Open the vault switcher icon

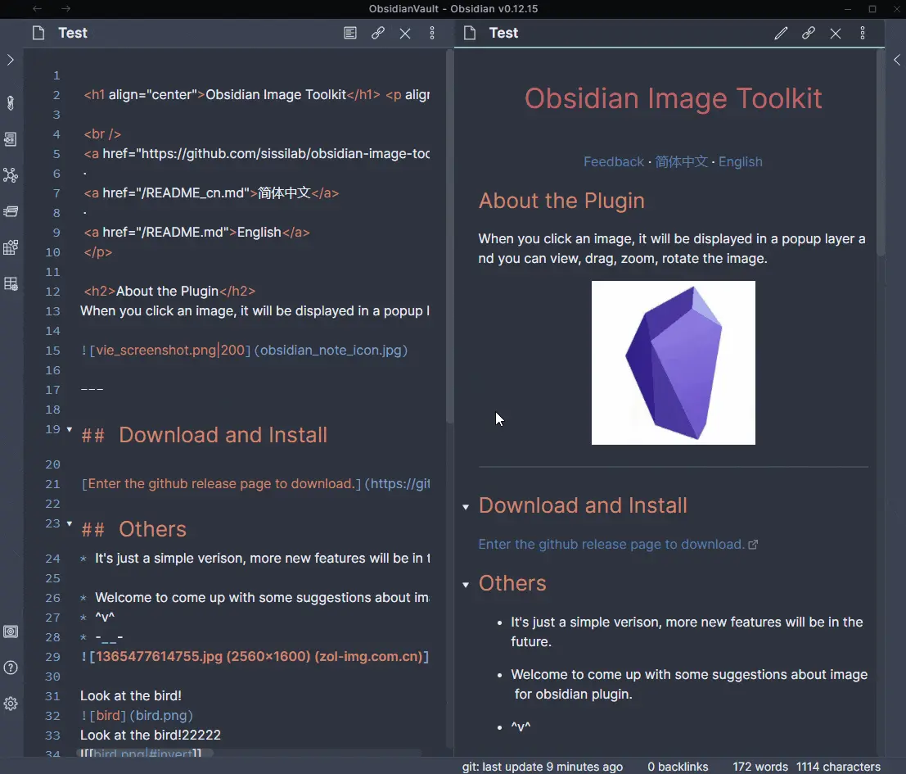point(11,631)
